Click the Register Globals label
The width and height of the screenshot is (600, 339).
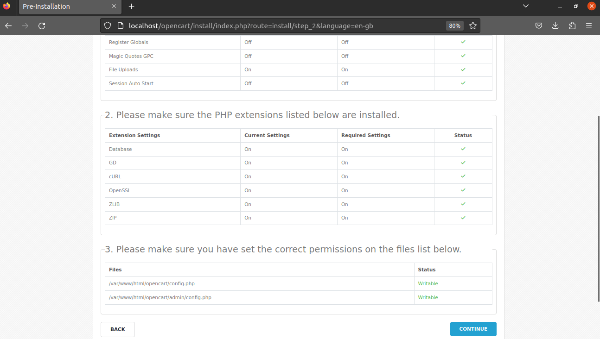pos(128,42)
